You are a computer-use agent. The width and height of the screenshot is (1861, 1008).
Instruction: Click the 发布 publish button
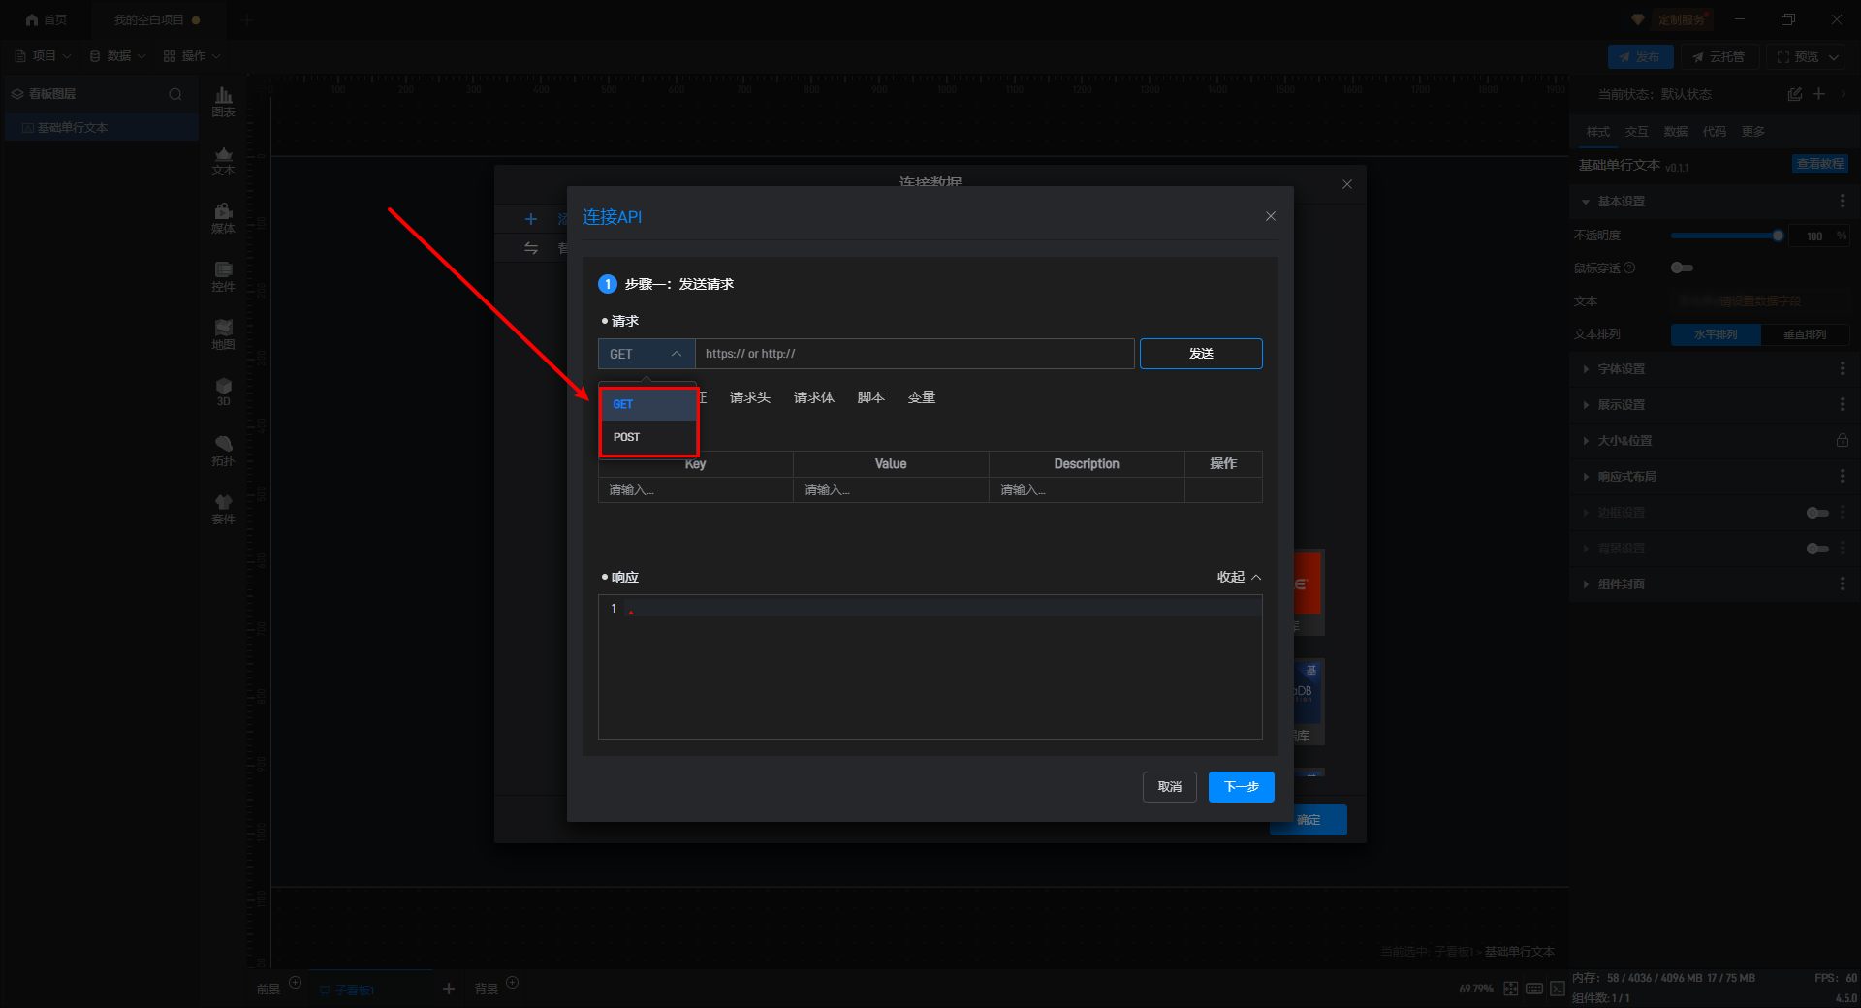(1640, 57)
